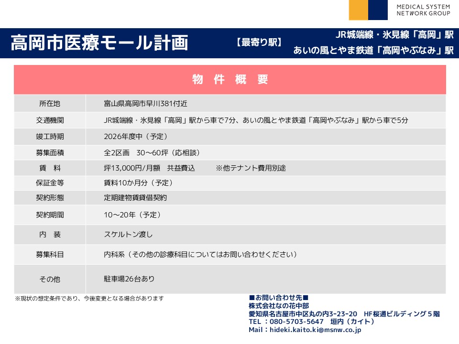Image resolution: width=459 pixels, height=344 pixels.
Task: Select the 所在地 row label
Action: 50,104
